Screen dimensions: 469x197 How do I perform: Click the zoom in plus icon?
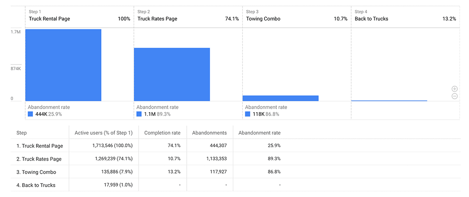[455, 89]
